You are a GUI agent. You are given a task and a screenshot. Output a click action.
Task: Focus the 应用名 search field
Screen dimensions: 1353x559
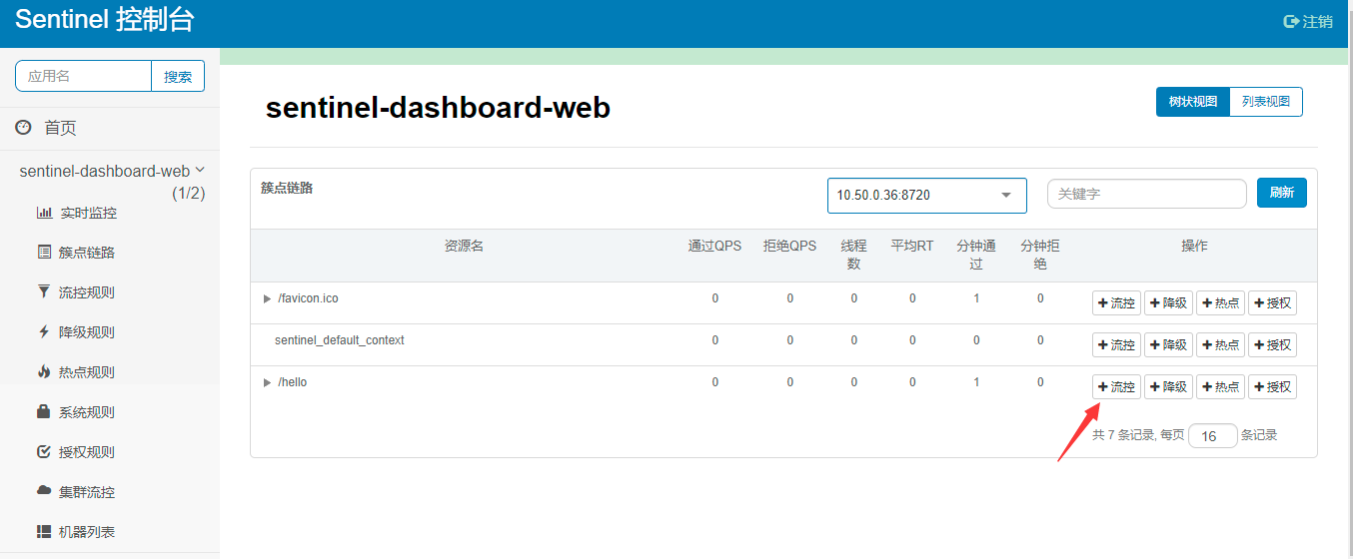coord(83,76)
